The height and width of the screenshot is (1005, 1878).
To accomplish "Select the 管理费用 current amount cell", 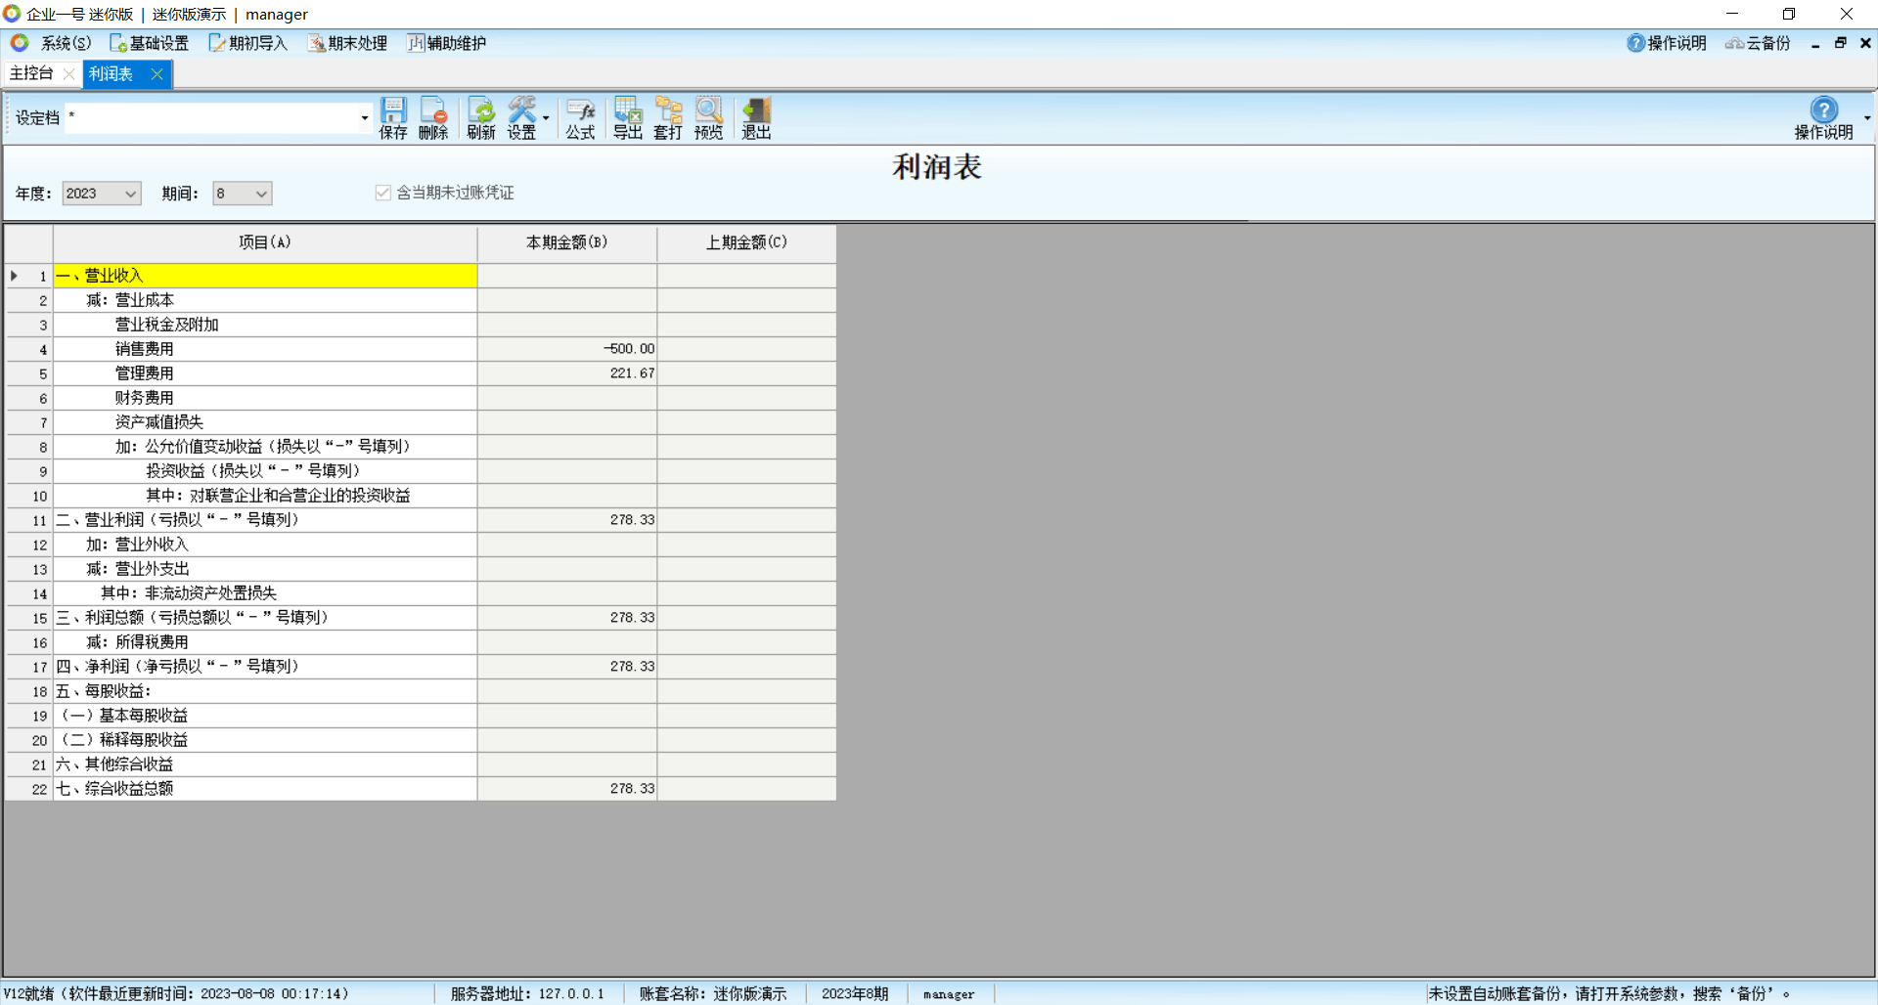I will (x=567, y=373).
